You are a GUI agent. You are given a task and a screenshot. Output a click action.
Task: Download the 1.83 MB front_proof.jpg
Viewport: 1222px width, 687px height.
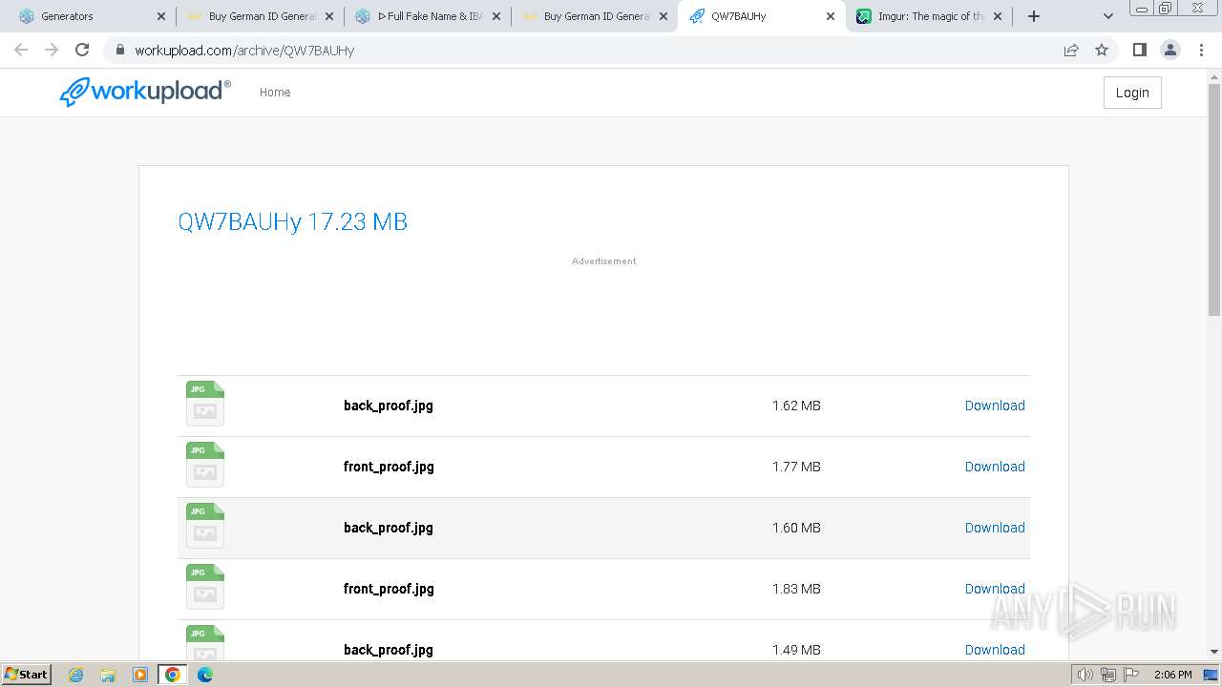[995, 589]
